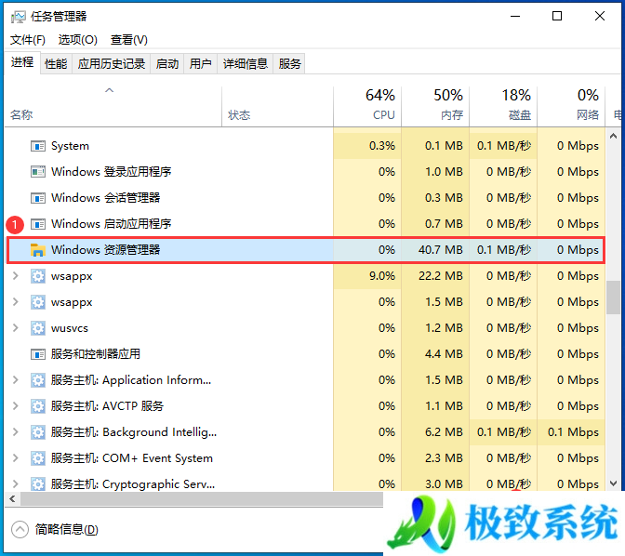
Task: Click the 6.2 MB memory value
Action: 444,432
